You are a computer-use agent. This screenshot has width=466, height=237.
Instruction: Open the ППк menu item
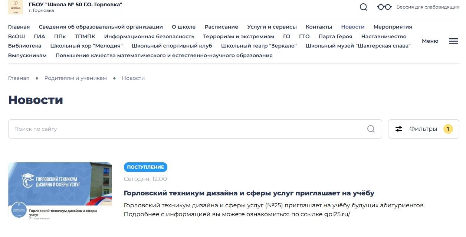click(x=60, y=36)
